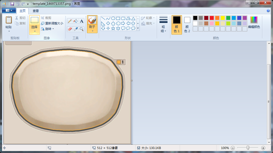Click the vertical scrollbar down arrow
The image size is (273, 153).
(269, 143)
